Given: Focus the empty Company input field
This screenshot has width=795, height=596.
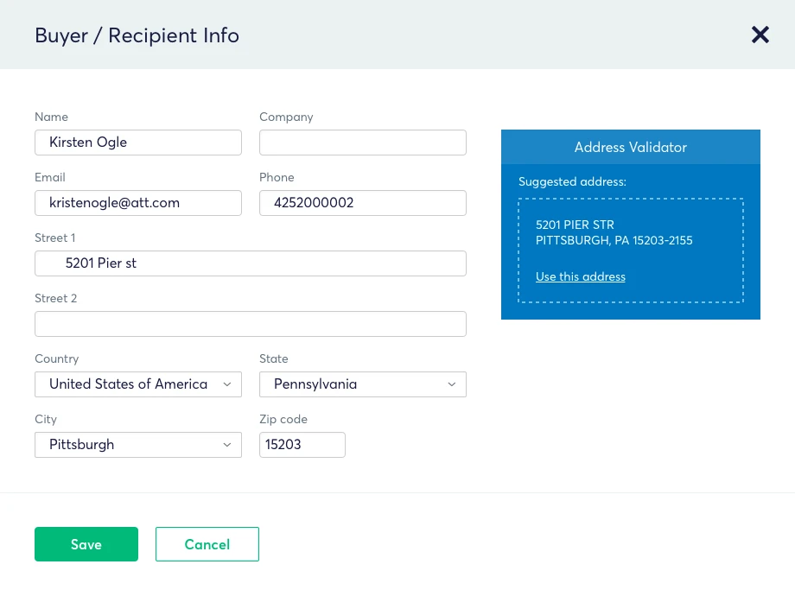Looking at the screenshot, I should point(363,143).
